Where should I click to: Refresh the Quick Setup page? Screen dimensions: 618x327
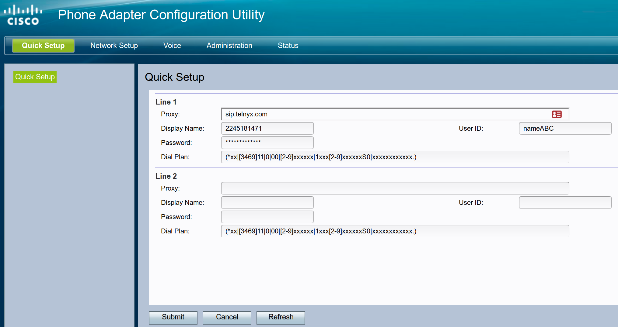[281, 317]
